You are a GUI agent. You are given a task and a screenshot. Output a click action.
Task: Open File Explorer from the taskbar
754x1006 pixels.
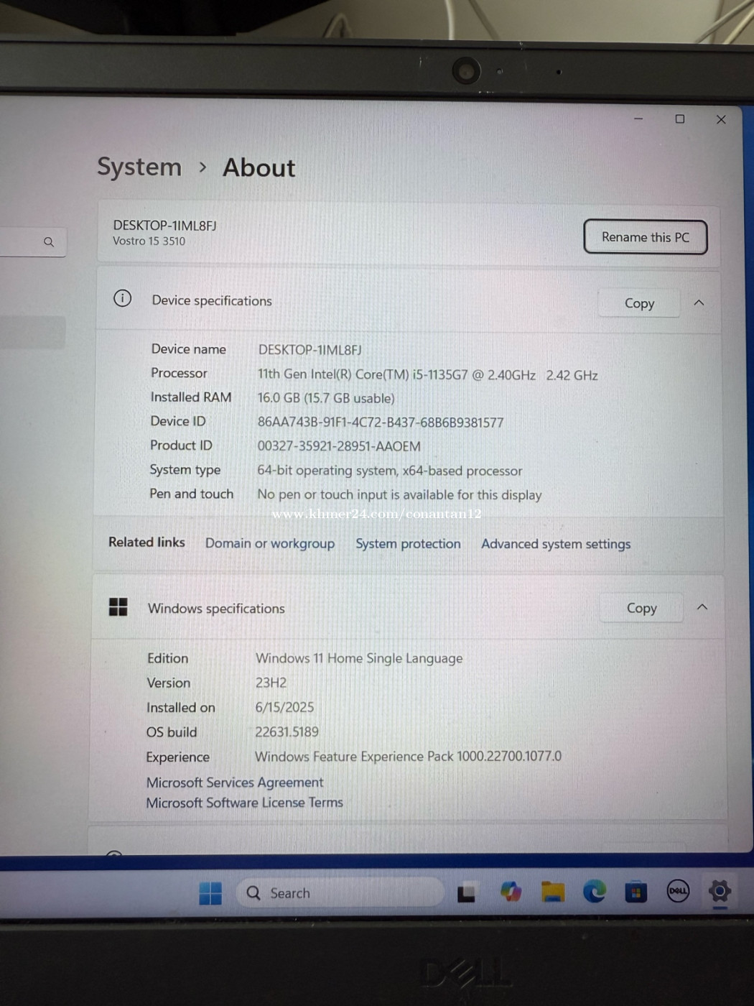553,892
